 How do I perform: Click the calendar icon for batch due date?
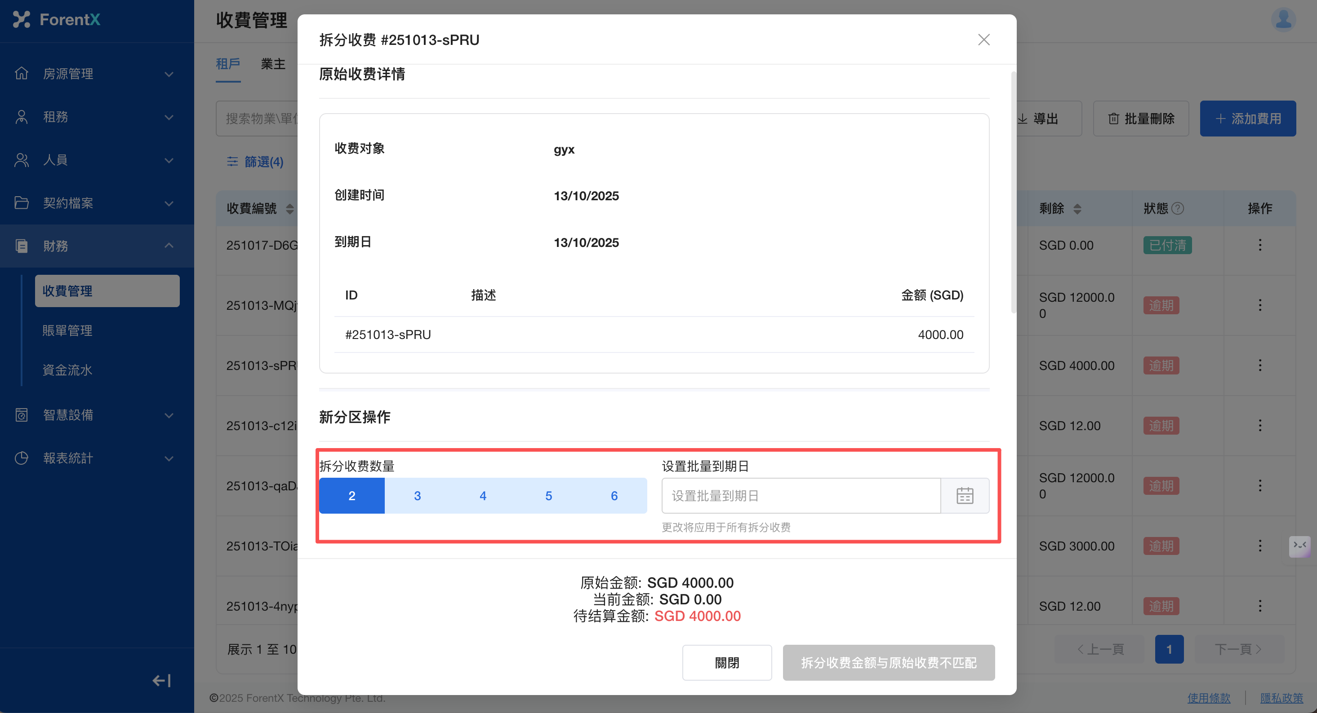click(964, 495)
